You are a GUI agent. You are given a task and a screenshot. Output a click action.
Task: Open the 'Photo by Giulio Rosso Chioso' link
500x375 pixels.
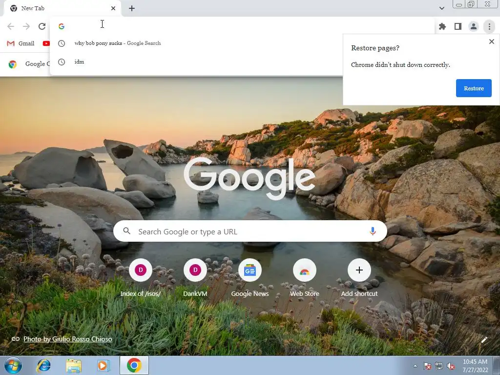coord(67,339)
